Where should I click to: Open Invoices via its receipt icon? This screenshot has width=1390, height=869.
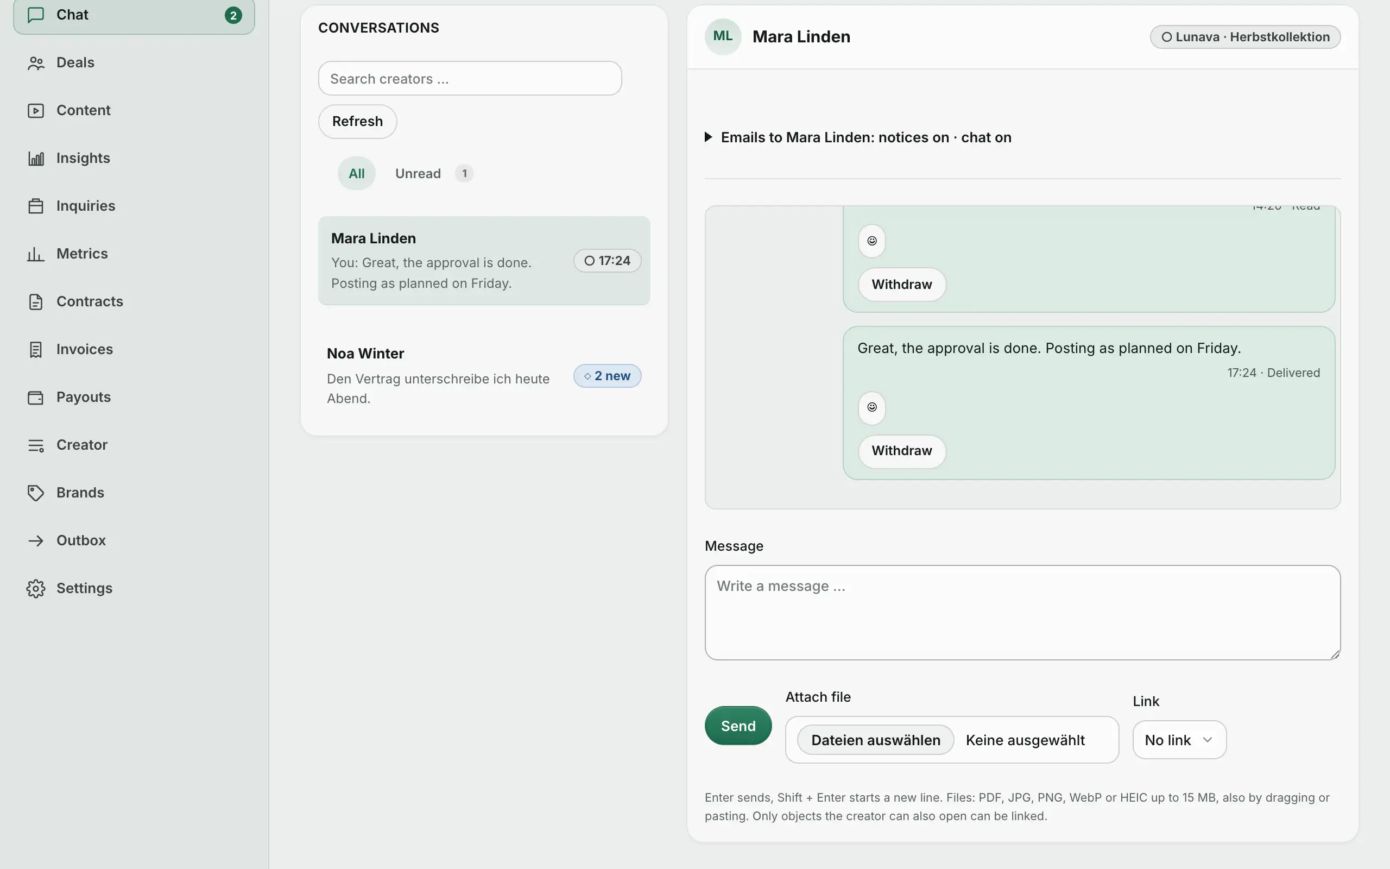pos(36,349)
